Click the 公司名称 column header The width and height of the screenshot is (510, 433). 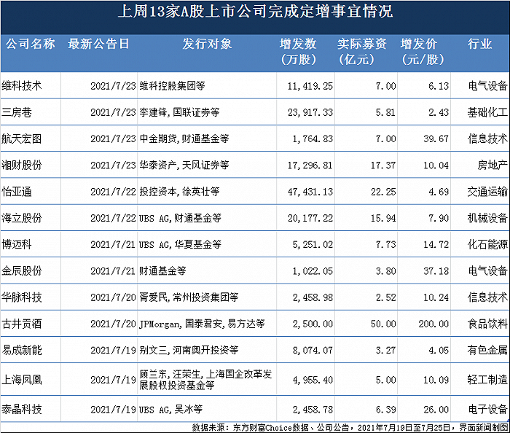pos(31,44)
